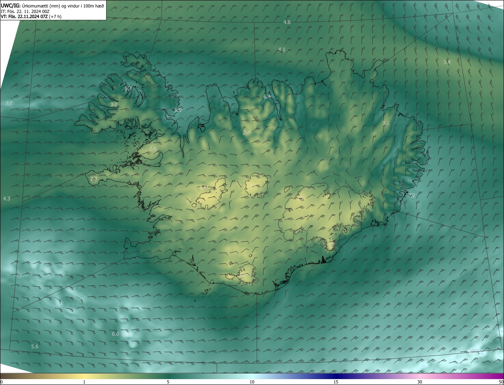Click the 3.4 value label
This screenshot has width=504, height=385.
click(x=447, y=62)
